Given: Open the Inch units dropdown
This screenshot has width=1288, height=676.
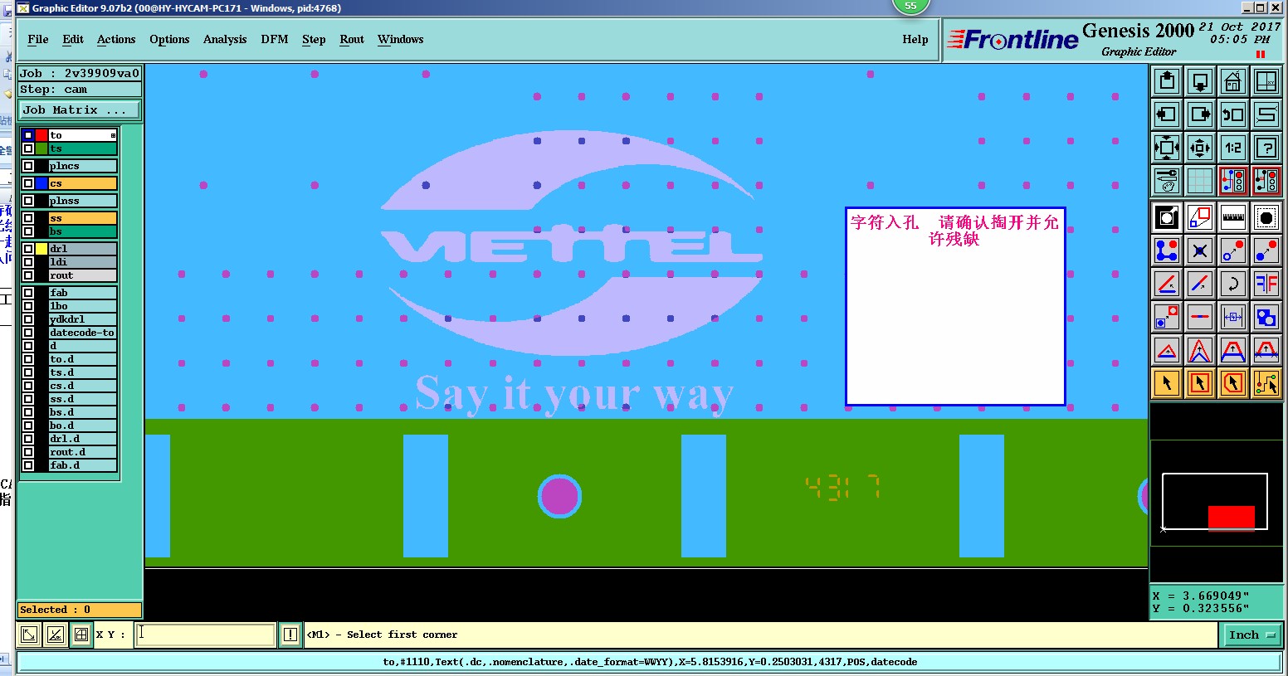Looking at the screenshot, I should click(1251, 635).
